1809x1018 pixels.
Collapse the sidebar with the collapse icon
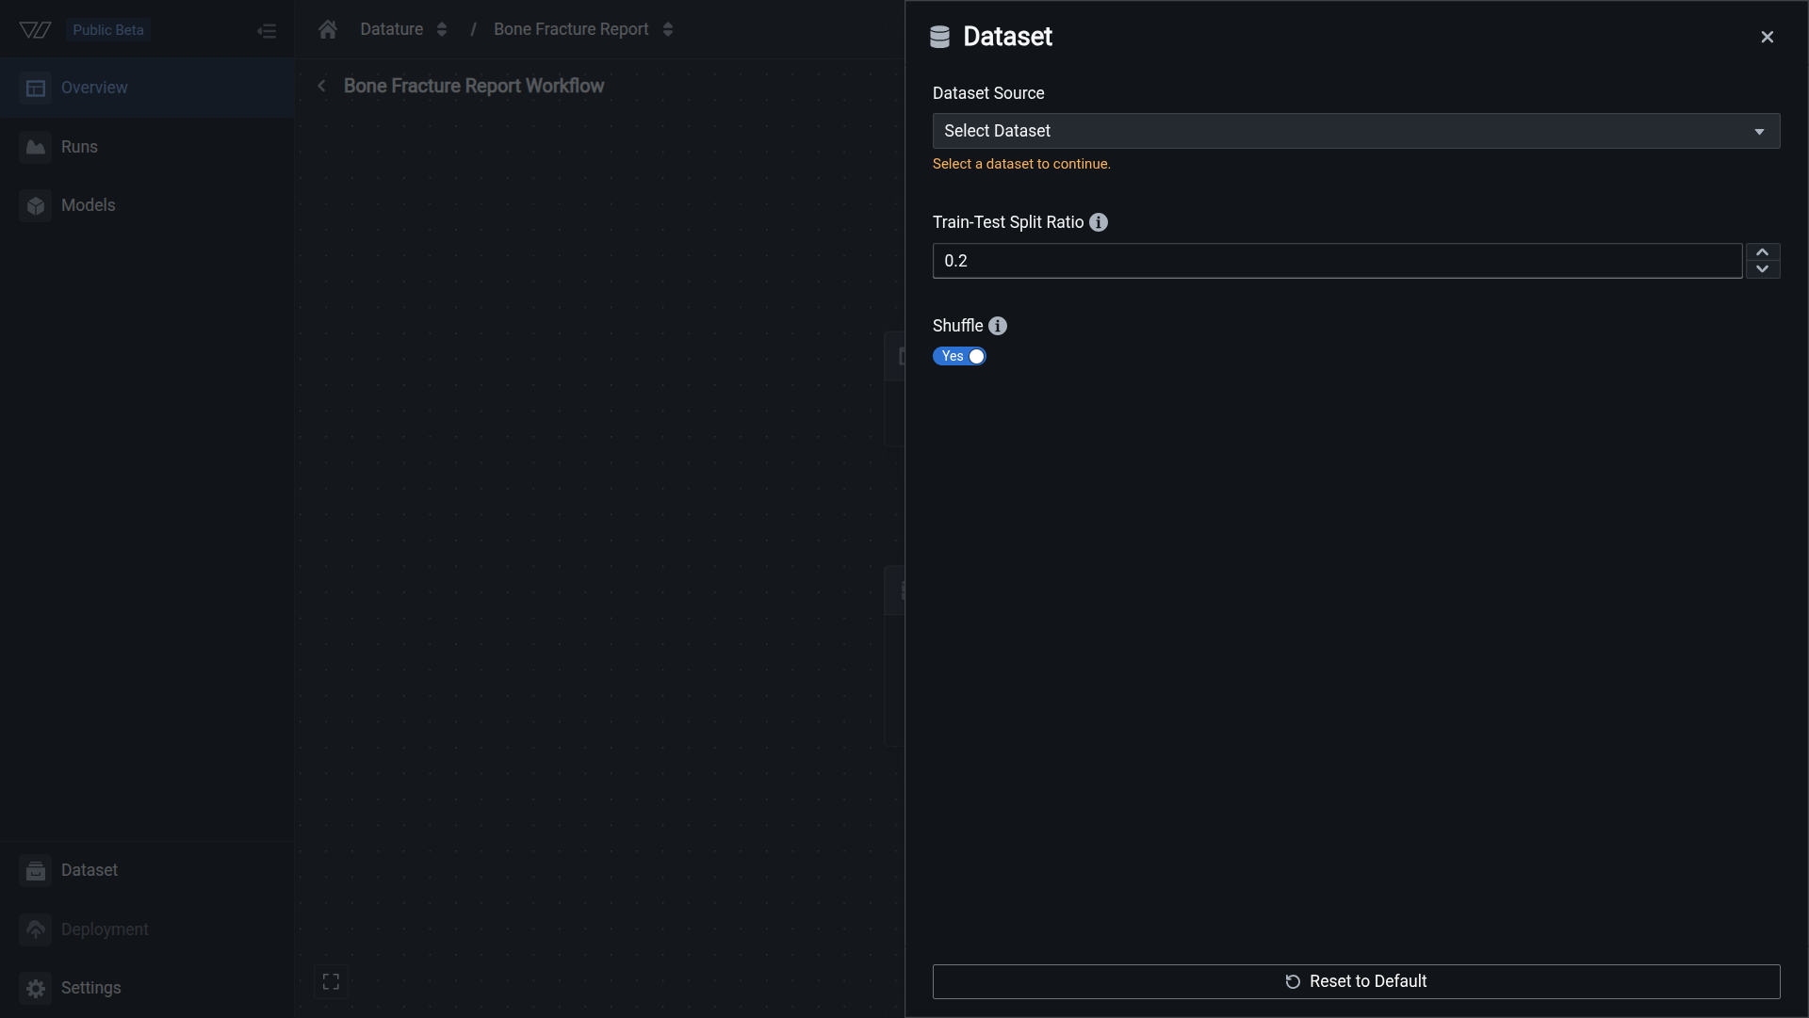pos(268,30)
